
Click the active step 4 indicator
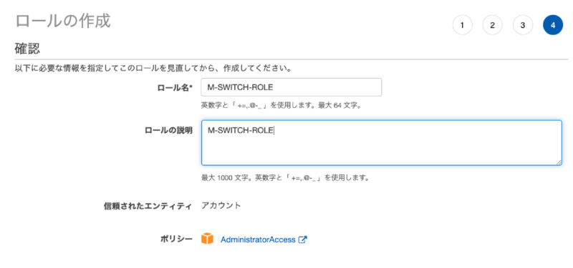(x=553, y=25)
